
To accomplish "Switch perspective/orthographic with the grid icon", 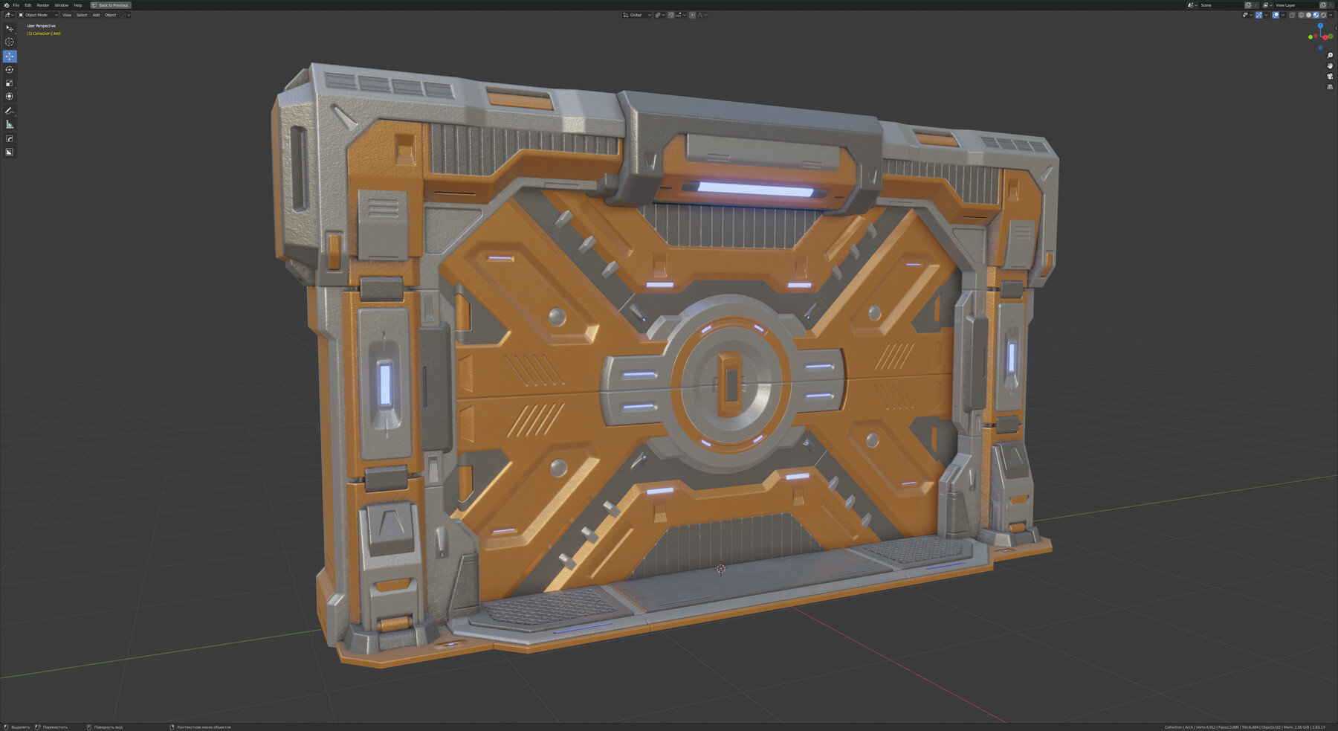I will coord(1330,87).
